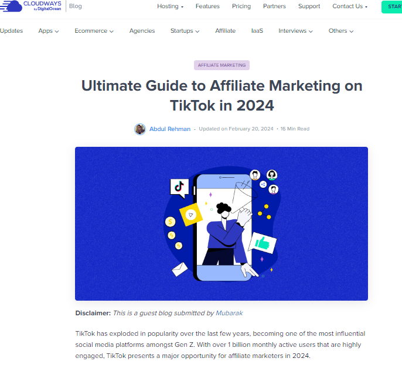Open the Contact Us dropdown
This screenshot has height=365, width=402.
[x=350, y=6]
